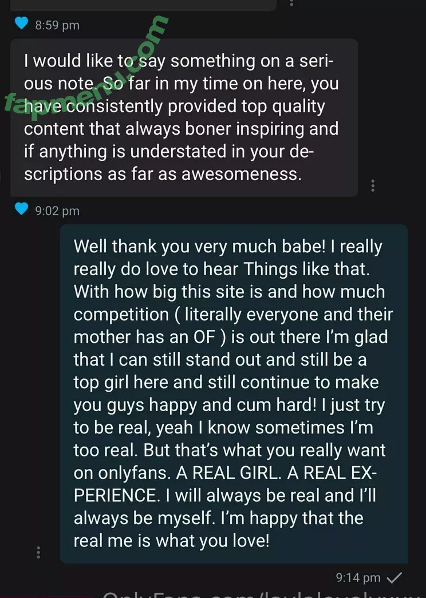The height and width of the screenshot is (598, 426).
Task: Click the "OF" abbreviation in the reply
Action: click(x=204, y=337)
